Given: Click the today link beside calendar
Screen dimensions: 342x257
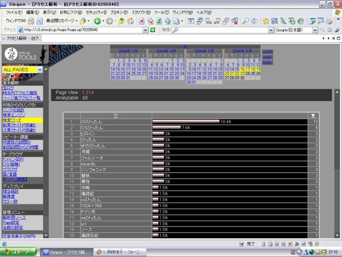Looking at the screenshot, I should [x=268, y=63].
